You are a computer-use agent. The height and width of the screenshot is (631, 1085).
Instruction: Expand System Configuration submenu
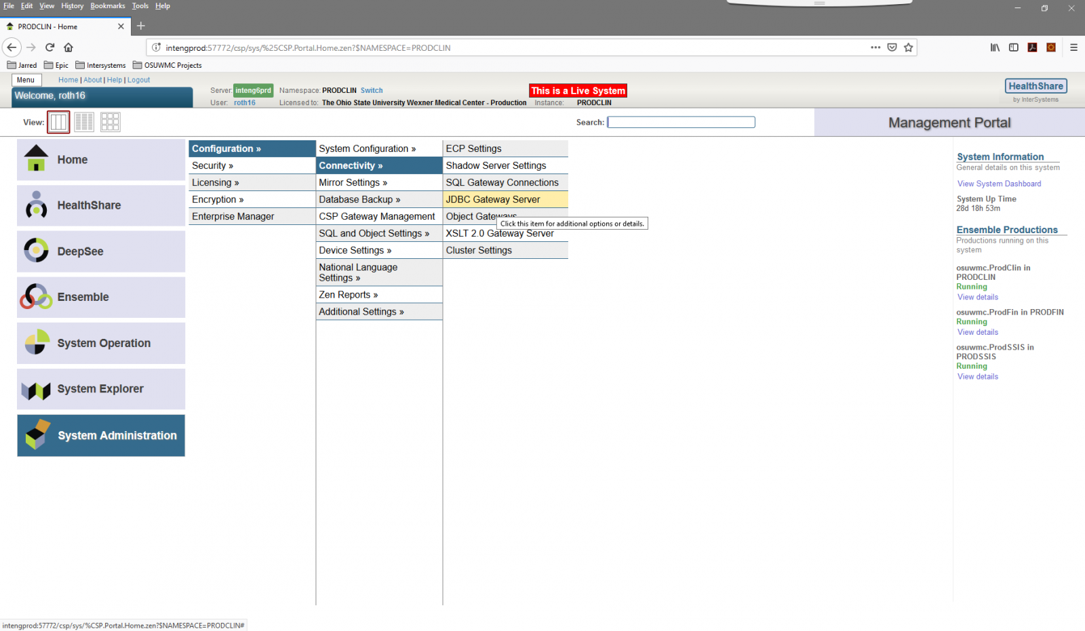(x=379, y=148)
